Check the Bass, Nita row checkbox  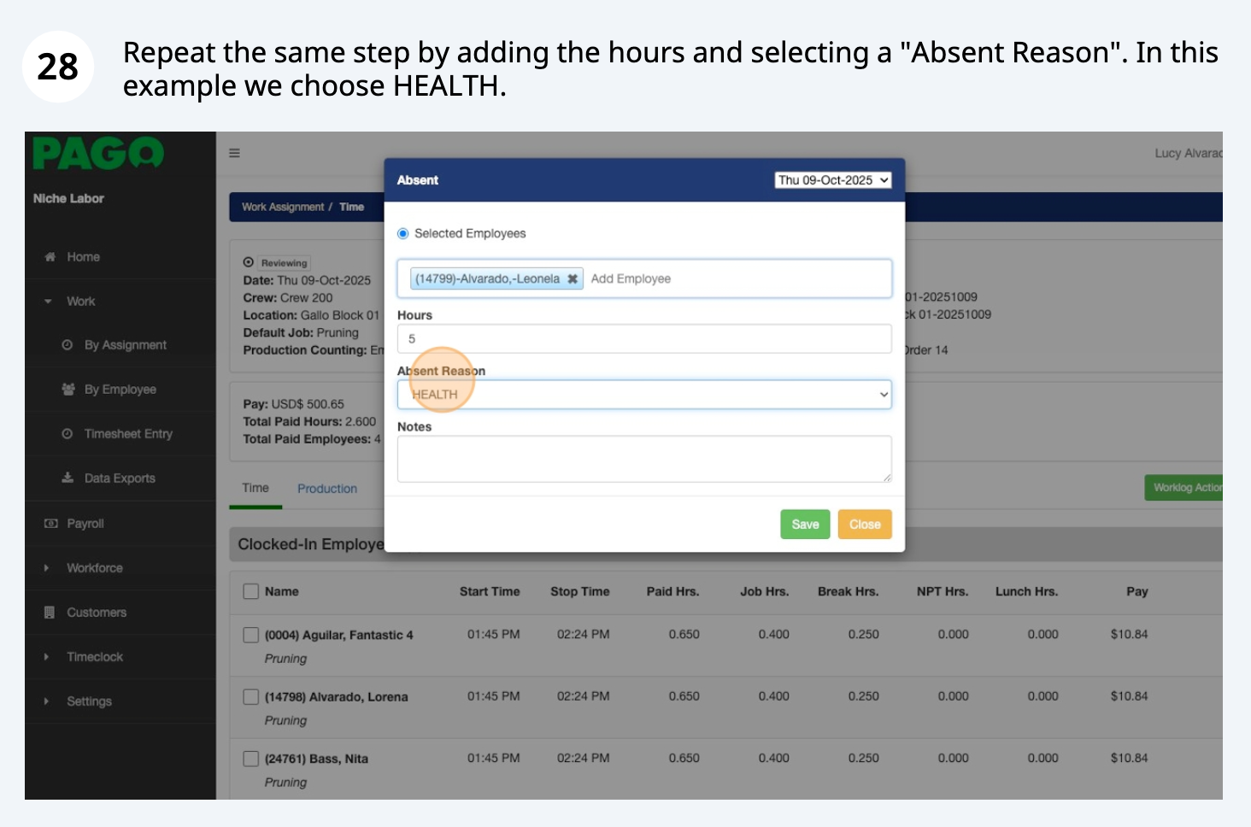coord(251,759)
